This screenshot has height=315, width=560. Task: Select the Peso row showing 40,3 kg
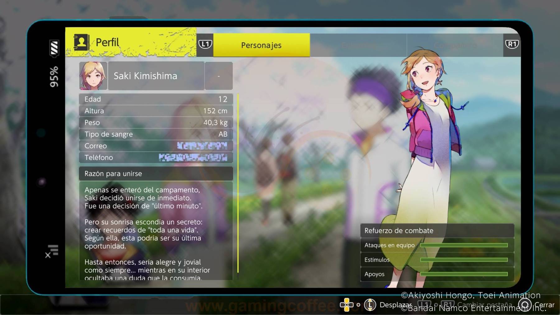pos(156,123)
